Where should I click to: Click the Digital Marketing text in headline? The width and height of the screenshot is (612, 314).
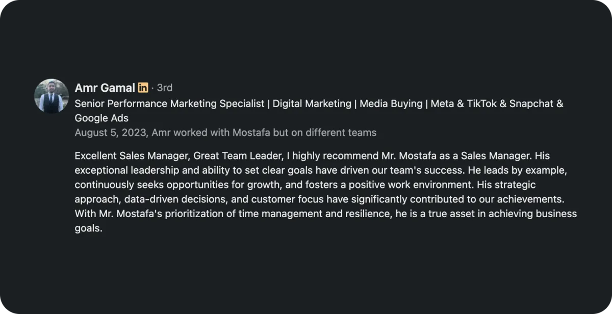point(312,103)
